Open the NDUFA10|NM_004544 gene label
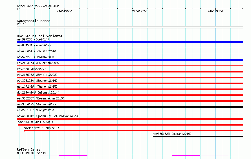The image size is (251, 159). 31,153
